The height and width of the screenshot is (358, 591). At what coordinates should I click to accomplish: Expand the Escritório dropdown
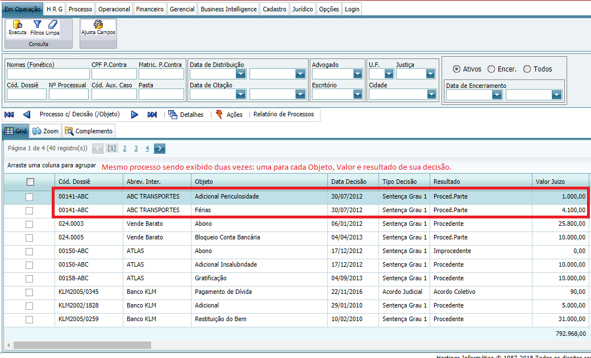(x=357, y=94)
